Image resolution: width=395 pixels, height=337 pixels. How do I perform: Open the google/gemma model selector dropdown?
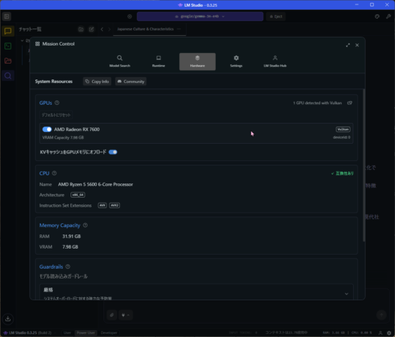200,16
